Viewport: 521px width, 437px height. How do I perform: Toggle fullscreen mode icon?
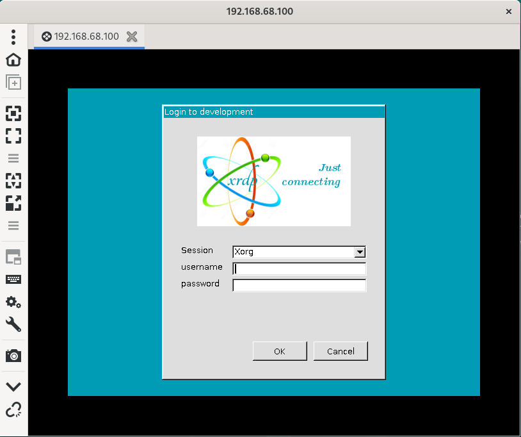coord(13,136)
